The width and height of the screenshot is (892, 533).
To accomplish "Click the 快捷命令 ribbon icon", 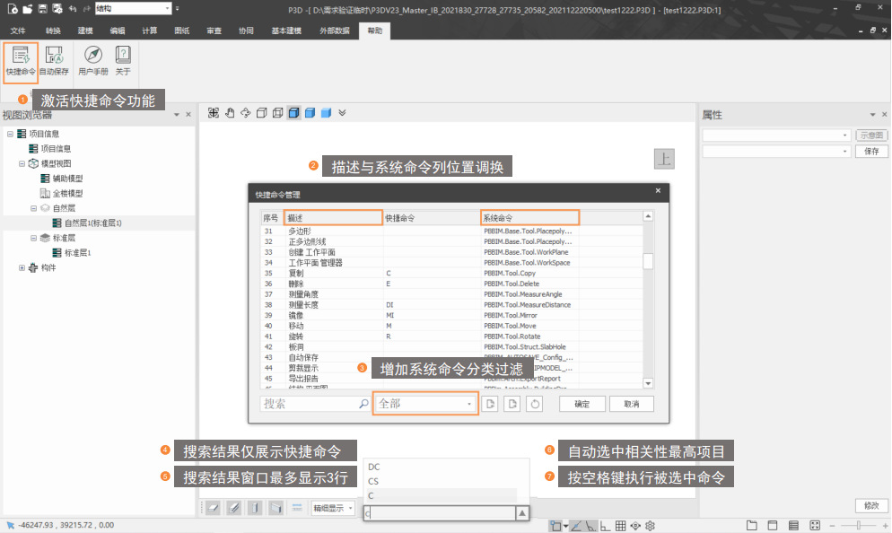I will 20,59.
